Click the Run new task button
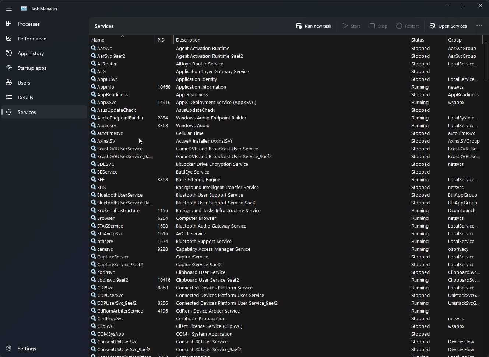The width and height of the screenshot is (489, 357). [314, 26]
